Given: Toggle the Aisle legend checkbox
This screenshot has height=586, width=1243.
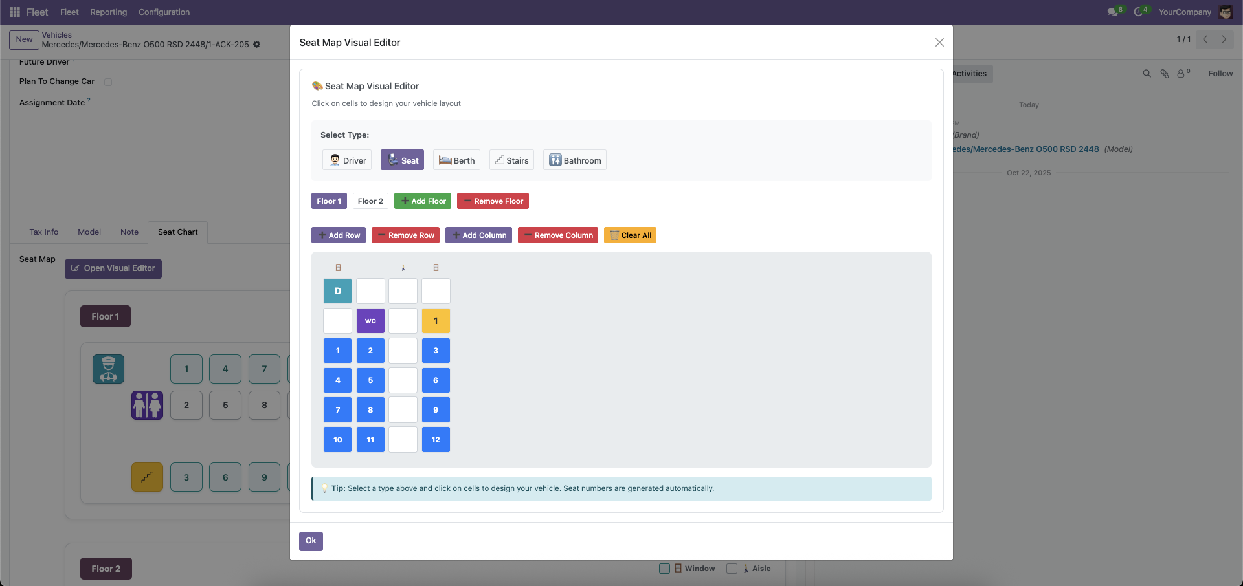Looking at the screenshot, I should [732, 569].
